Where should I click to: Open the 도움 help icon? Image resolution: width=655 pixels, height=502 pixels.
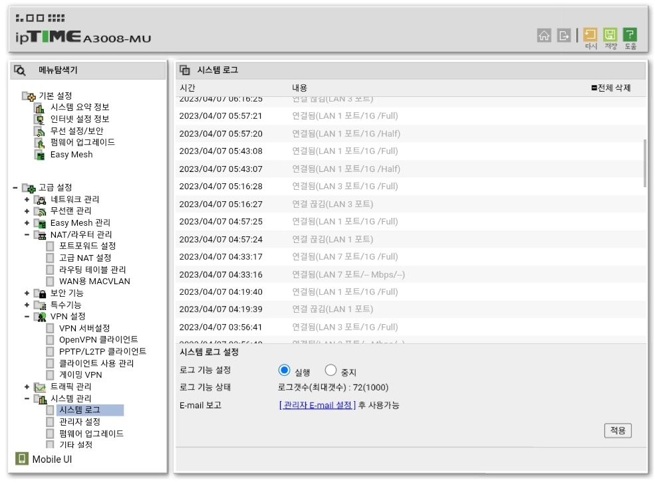pos(630,35)
